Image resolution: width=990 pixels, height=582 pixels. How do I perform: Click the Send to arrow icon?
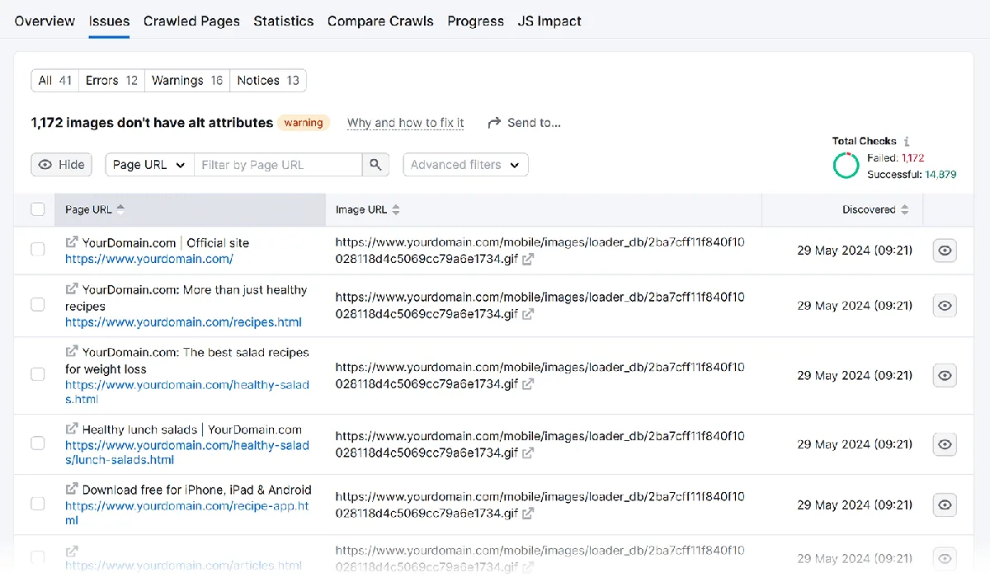495,123
